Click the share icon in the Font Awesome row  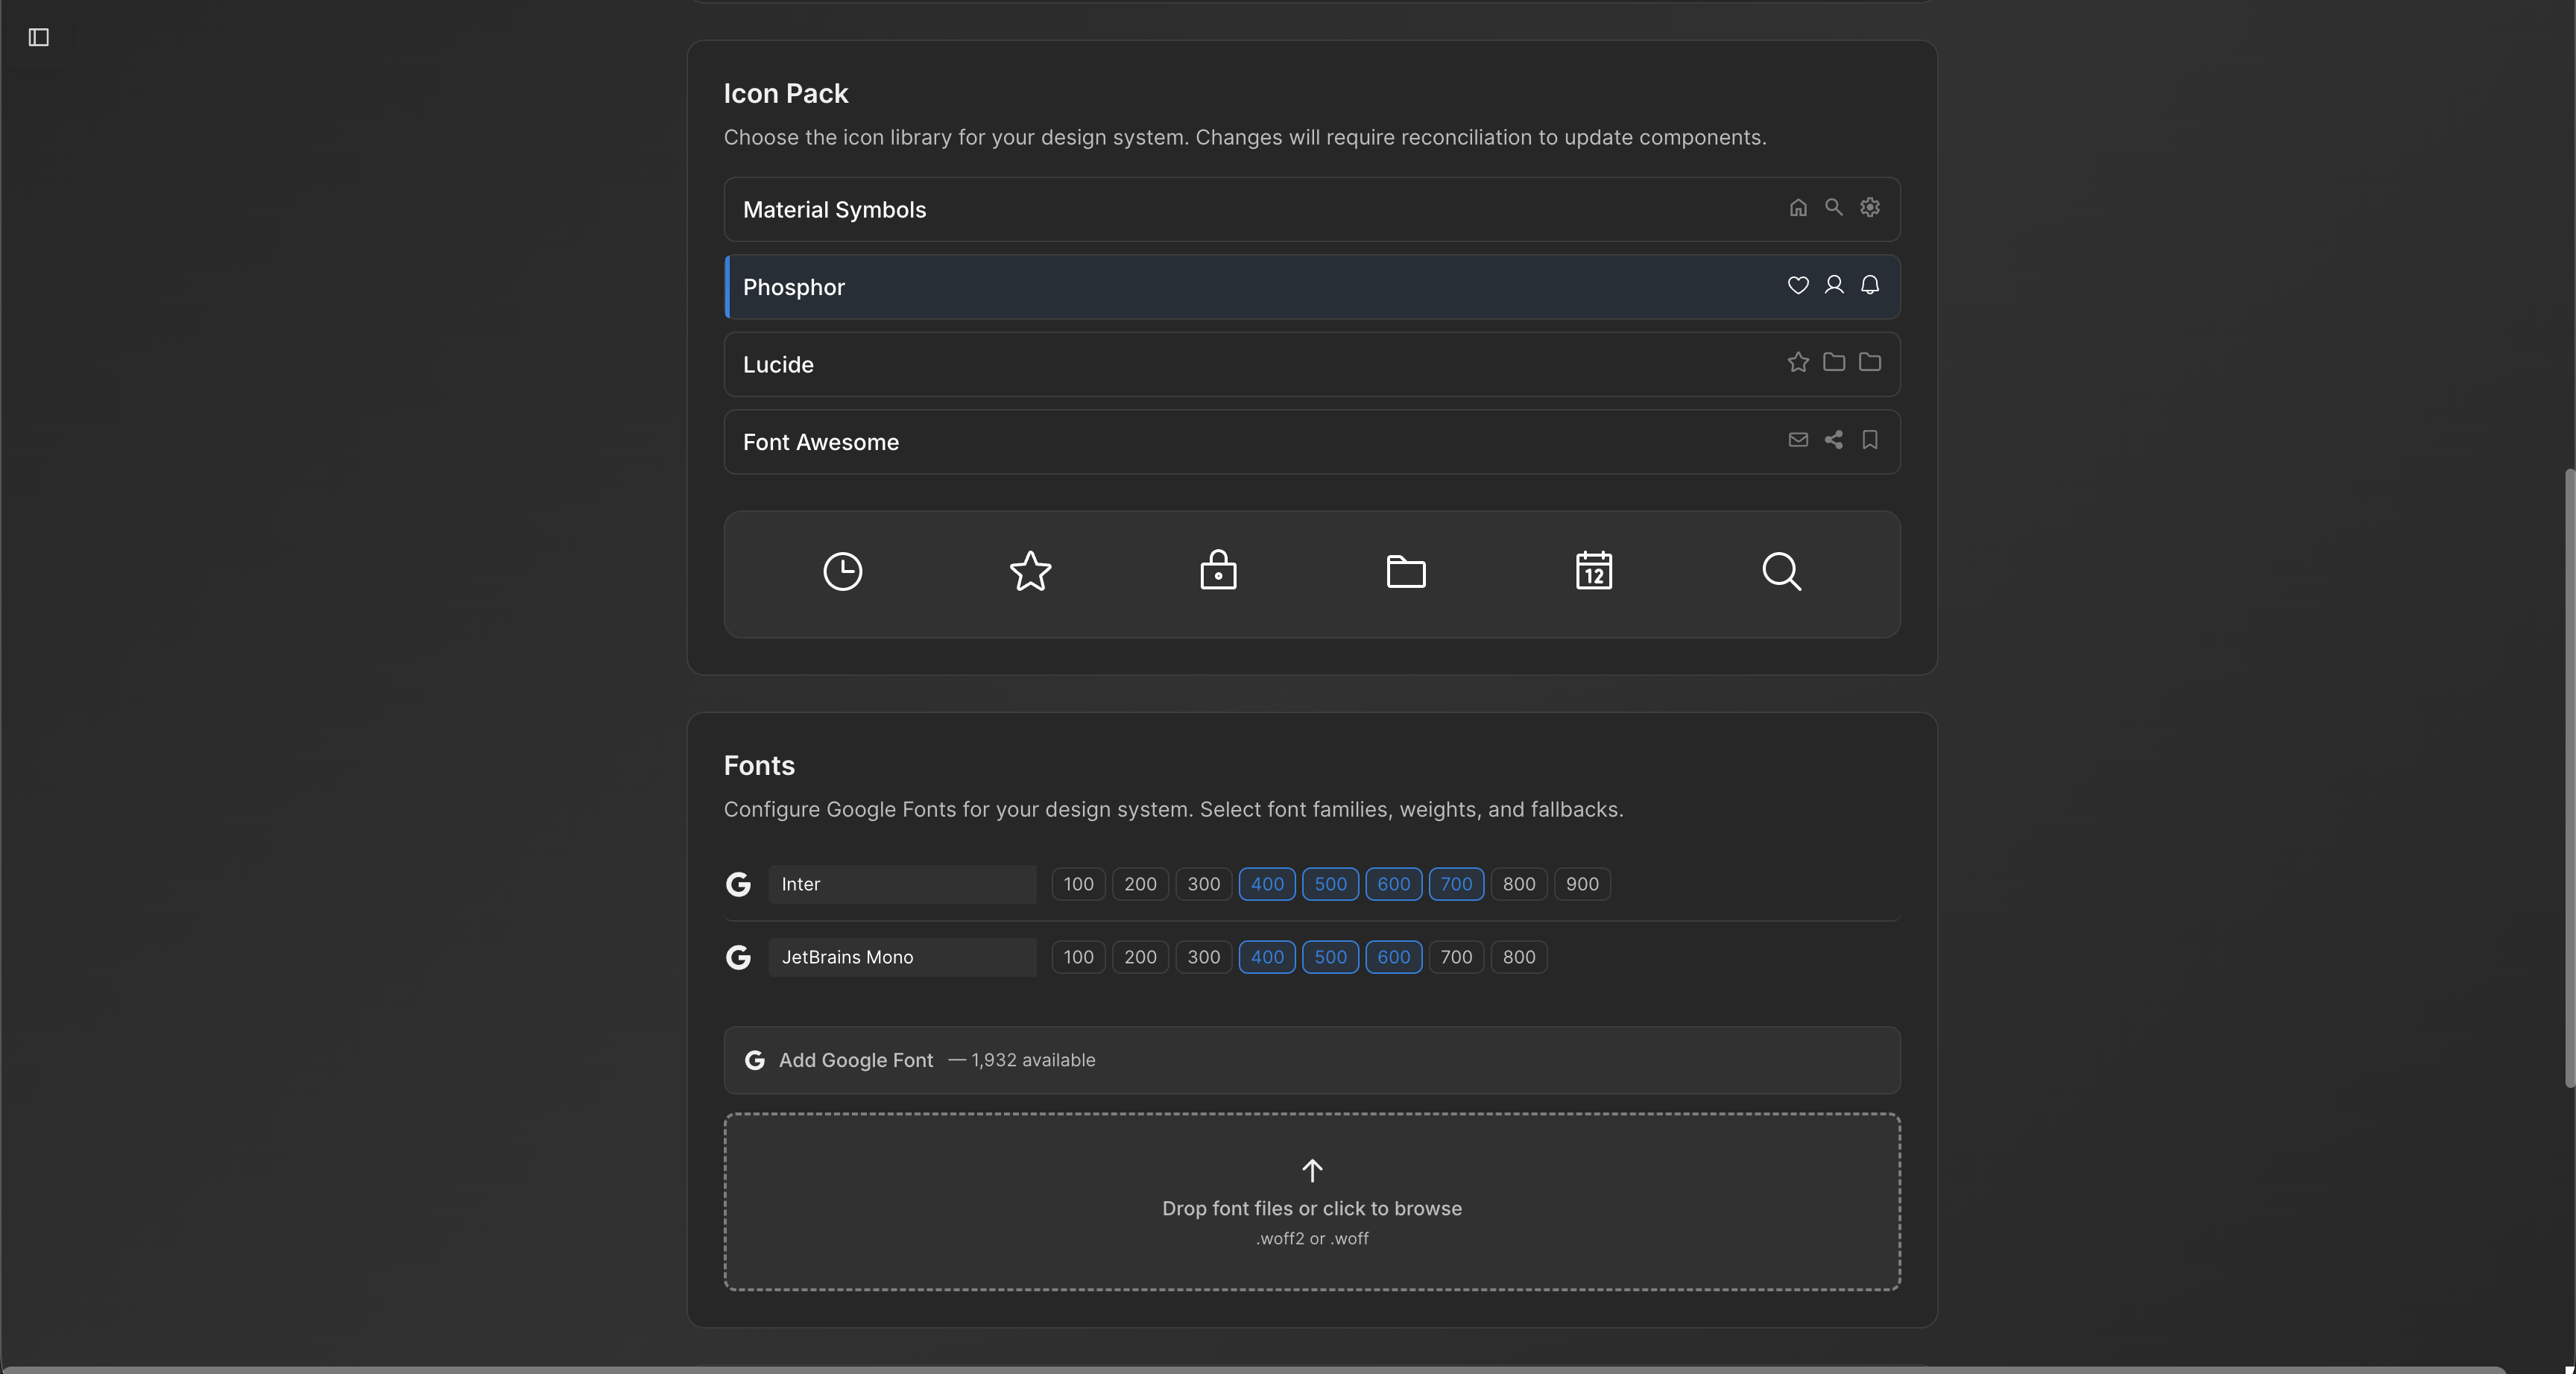pyautogui.click(x=1833, y=440)
